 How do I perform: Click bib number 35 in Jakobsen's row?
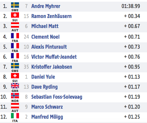[x=26, y=67]
